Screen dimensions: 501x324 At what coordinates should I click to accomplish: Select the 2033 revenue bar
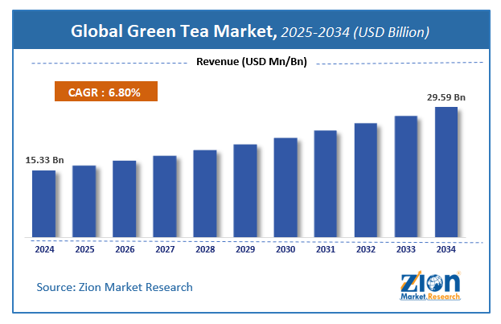tap(406, 176)
